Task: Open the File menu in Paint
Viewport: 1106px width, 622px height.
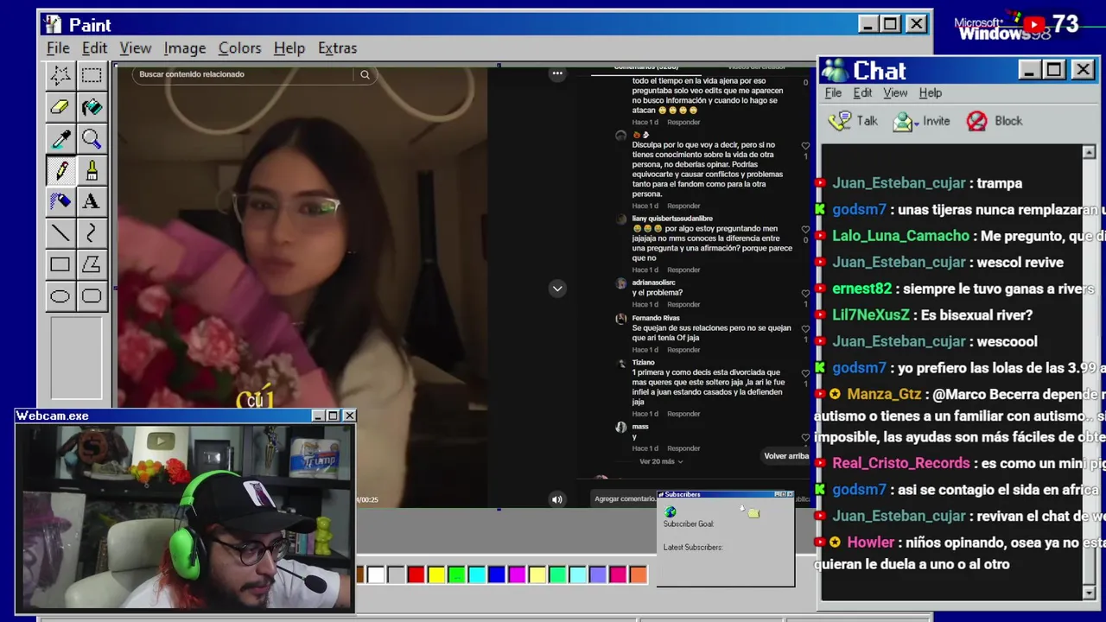Action: click(58, 48)
